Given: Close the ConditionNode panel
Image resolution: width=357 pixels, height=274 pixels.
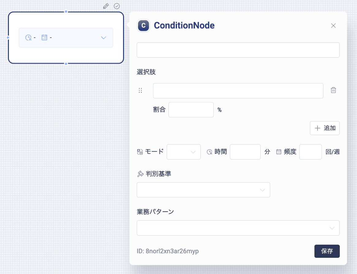Looking at the screenshot, I should point(333,26).
